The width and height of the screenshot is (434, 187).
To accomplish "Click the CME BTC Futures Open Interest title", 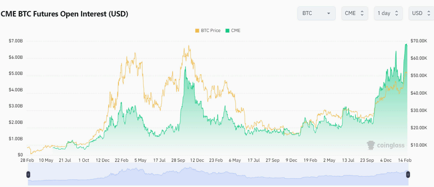I will pyautogui.click(x=64, y=14).
